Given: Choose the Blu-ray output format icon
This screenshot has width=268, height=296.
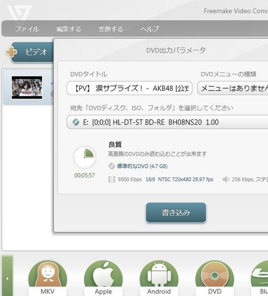Looking at the screenshot, I should point(260,278).
